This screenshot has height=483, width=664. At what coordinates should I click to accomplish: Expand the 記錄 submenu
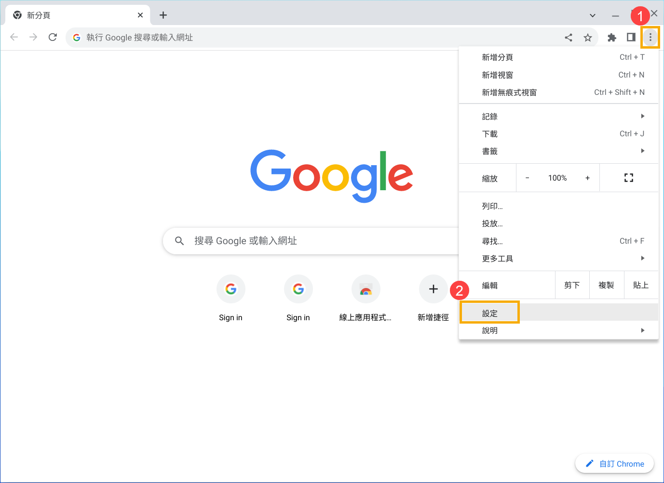pyautogui.click(x=558, y=116)
